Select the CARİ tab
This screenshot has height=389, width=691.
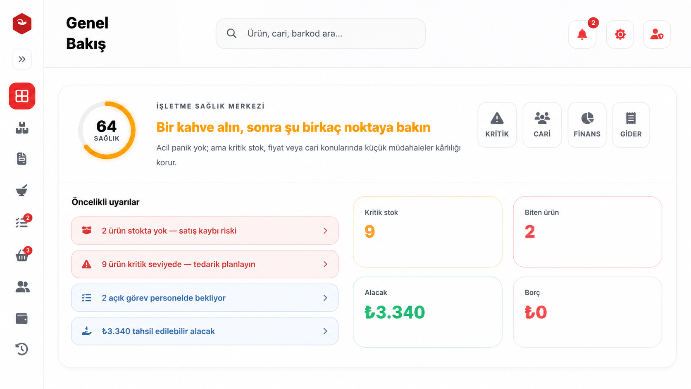pyautogui.click(x=542, y=125)
